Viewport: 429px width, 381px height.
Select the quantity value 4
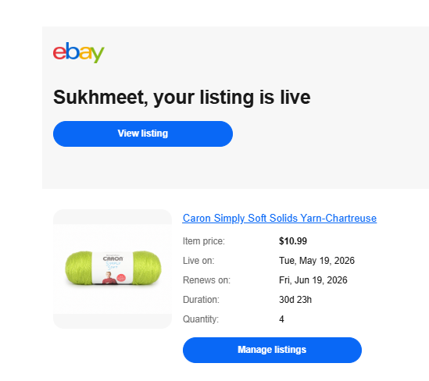[281, 319]
